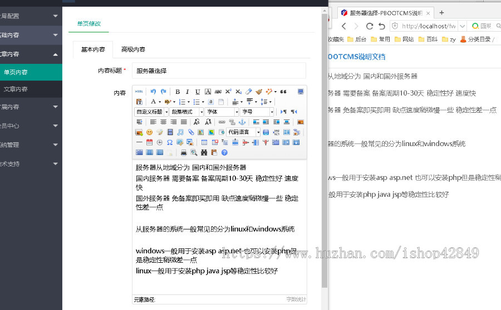Insert the current time via clock icon
The height and width of the screenshot is (310, 501).
pos(159,142)
